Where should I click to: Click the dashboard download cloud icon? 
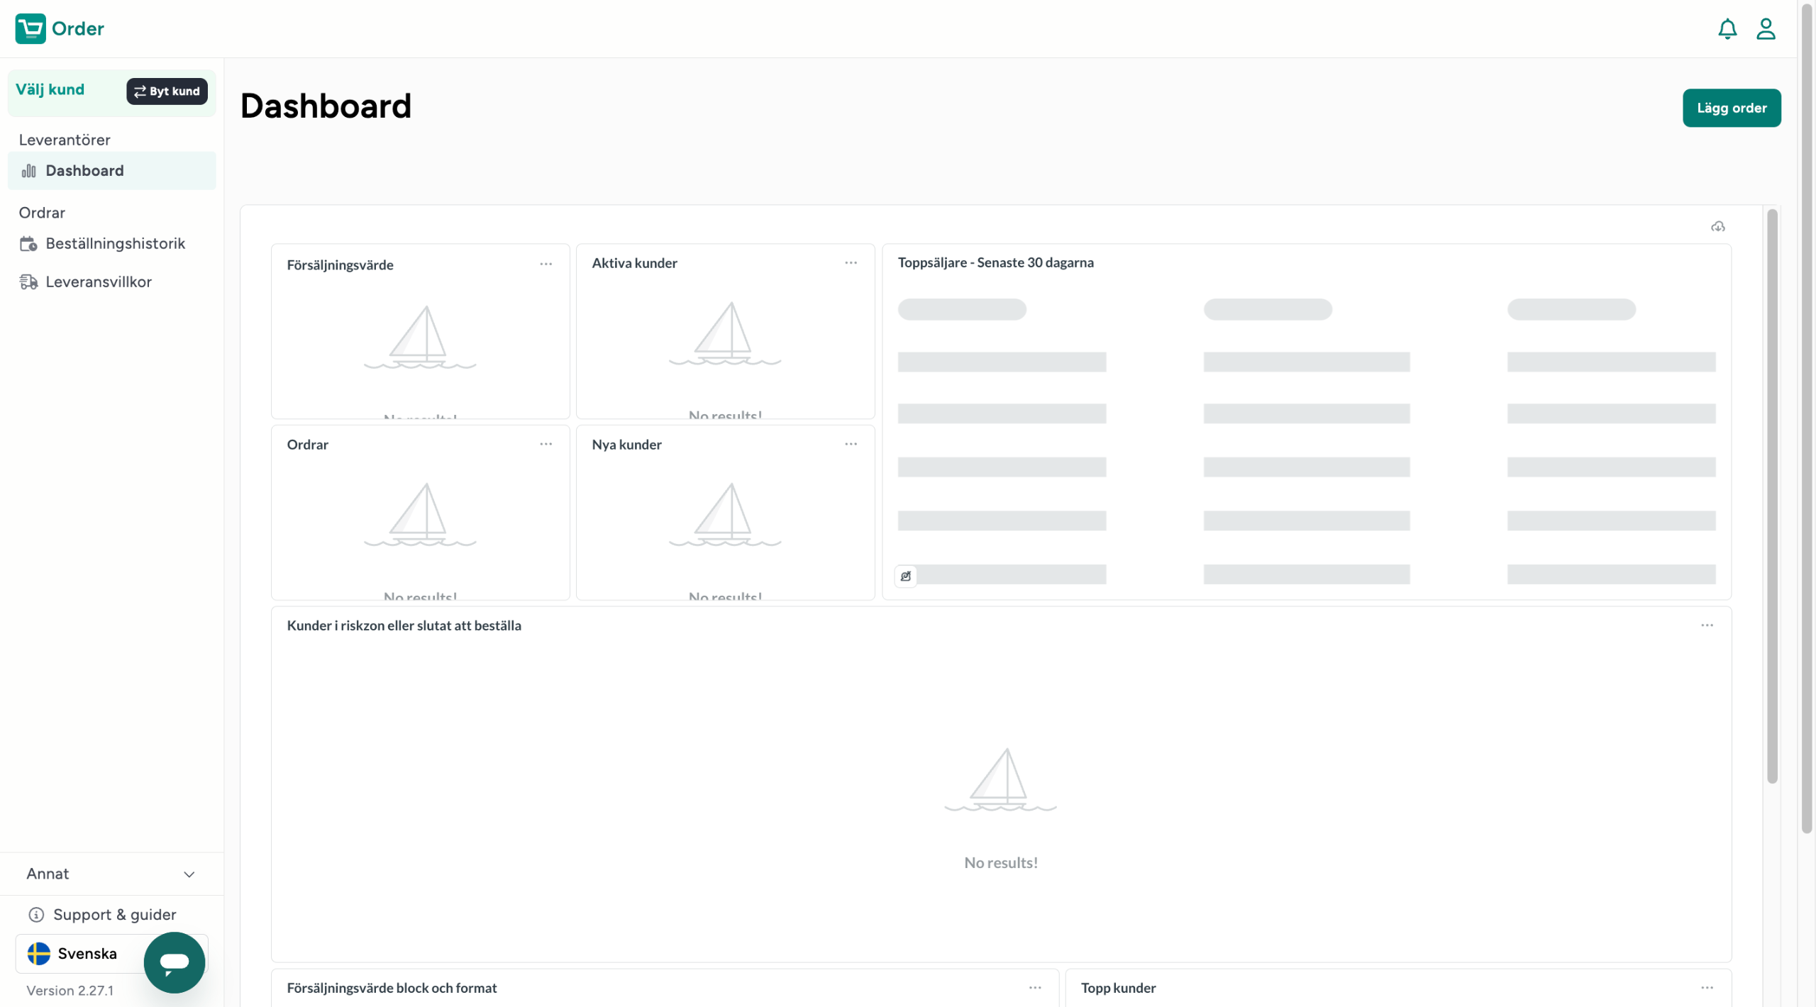[x=1717, y=227]
